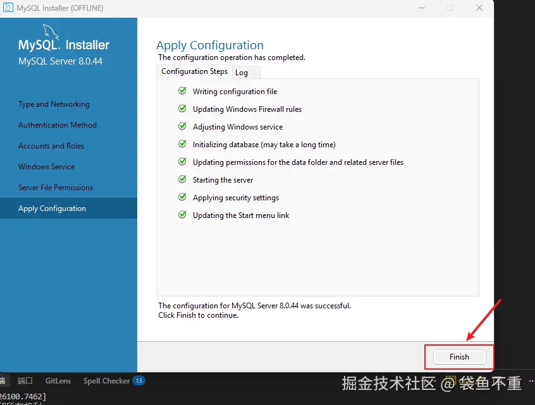Click 'Adjusting Windows service' step text
The image size is (535, 405).
[238, 127]
